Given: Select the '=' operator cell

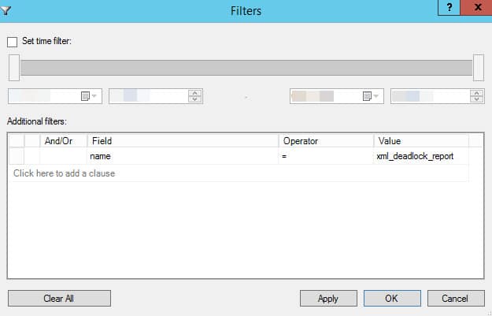Looking at the screenshot, I should 326,156.
